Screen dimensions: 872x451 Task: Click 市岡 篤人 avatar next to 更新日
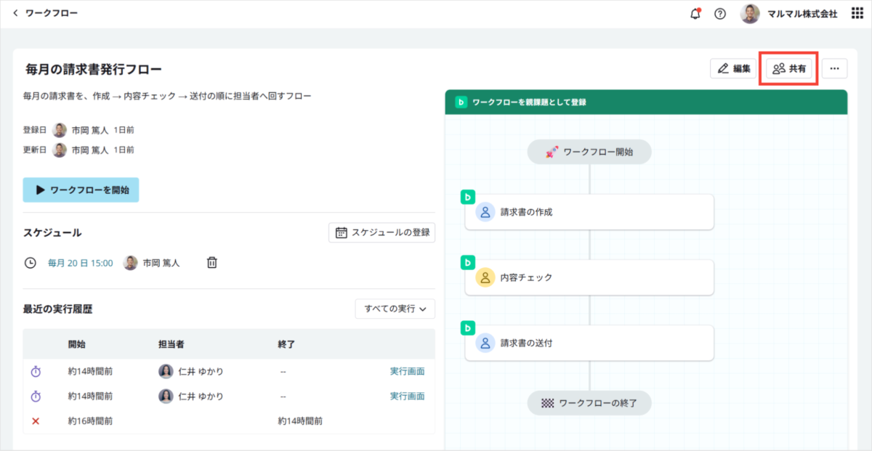pos(60,150)
